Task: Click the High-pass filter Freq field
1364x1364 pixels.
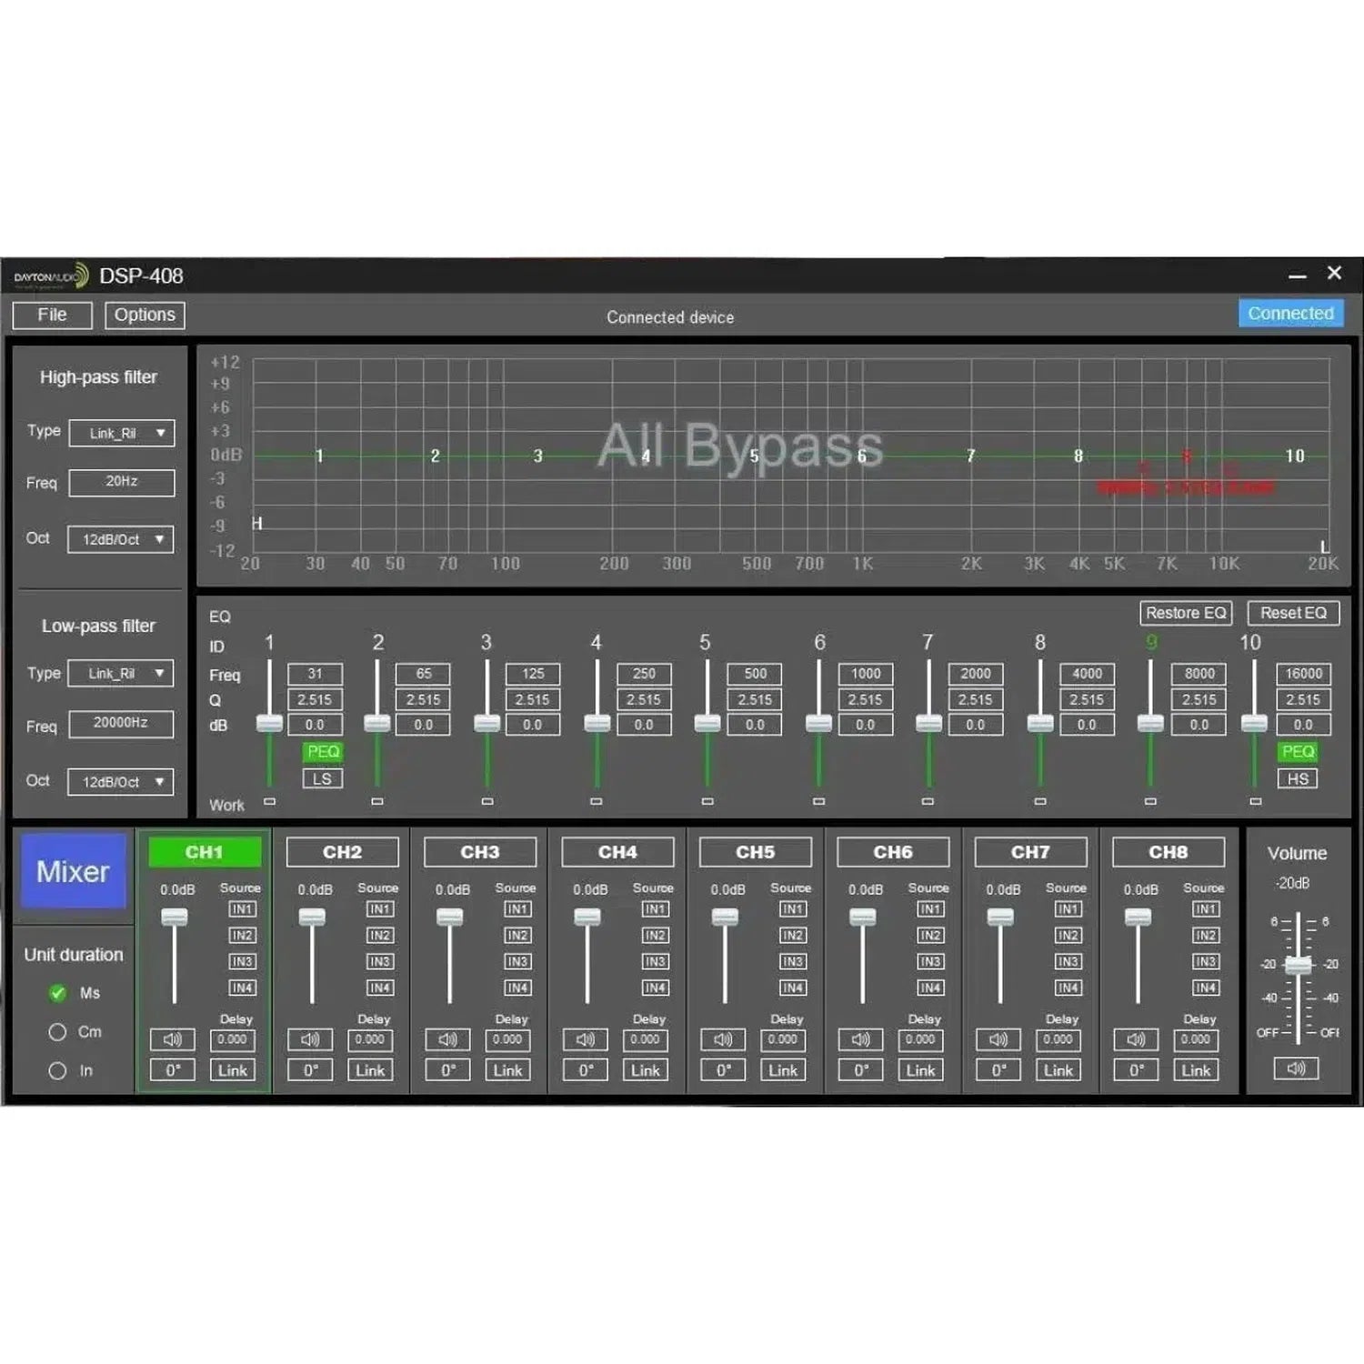Action: [122, 482]
